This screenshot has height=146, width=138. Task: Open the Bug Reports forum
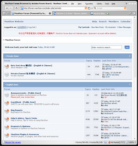16,110
